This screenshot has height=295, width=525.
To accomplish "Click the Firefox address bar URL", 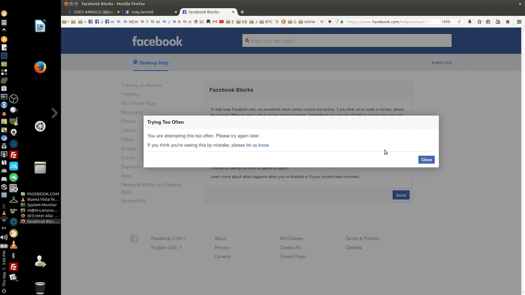I will (389, 22).
